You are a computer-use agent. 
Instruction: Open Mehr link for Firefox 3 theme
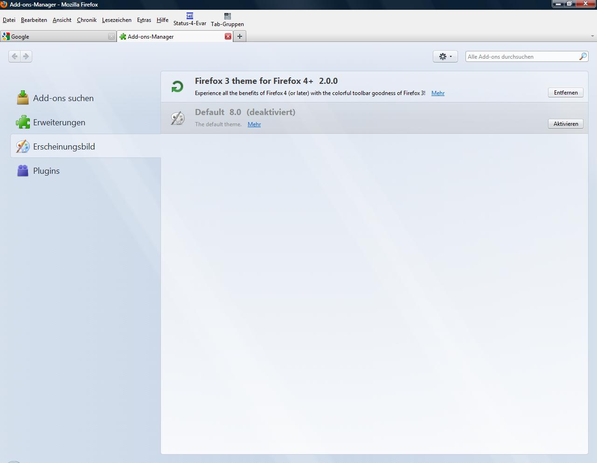coord(438,93)
